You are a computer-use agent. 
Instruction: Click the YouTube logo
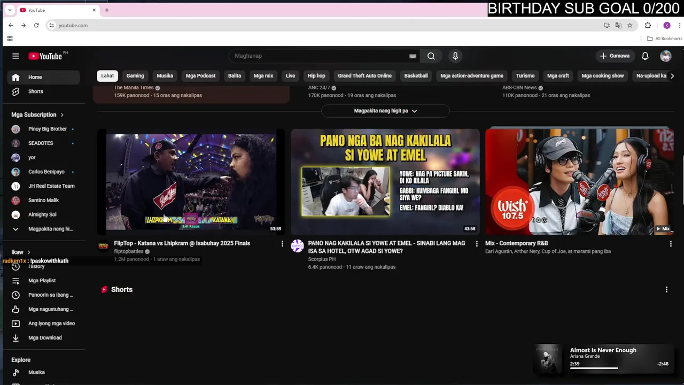point(45,56)
